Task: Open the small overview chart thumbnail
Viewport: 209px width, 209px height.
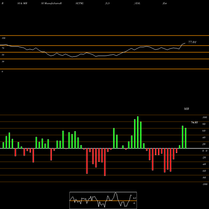Action: tap(103, 200)
